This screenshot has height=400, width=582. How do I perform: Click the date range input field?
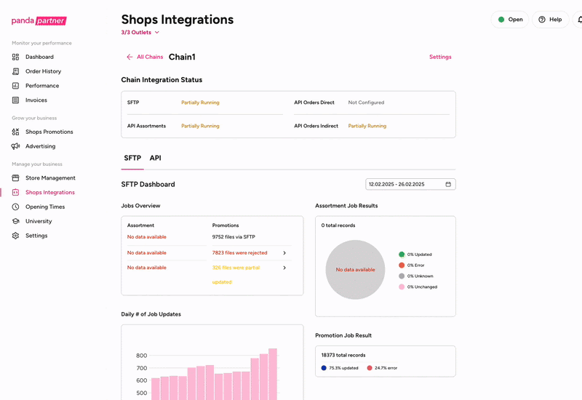[x=404, y=184]
